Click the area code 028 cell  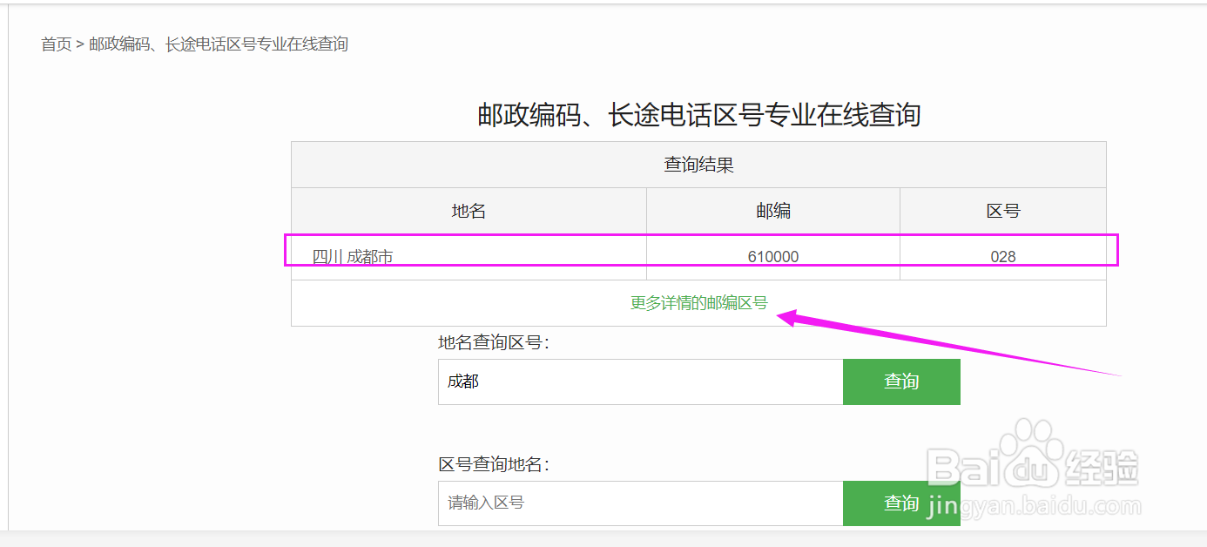pos(1002,257)
